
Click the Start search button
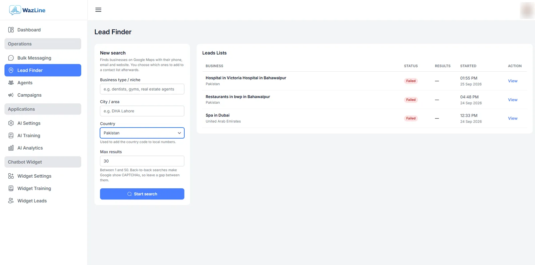coord(142,194)
